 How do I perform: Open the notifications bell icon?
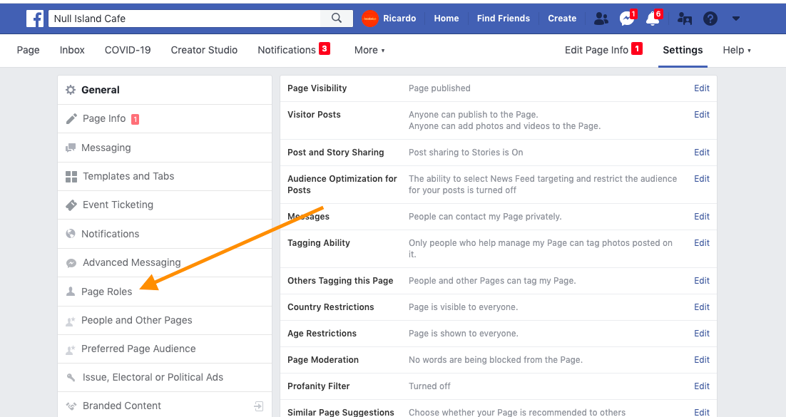[x=653, y=19]
